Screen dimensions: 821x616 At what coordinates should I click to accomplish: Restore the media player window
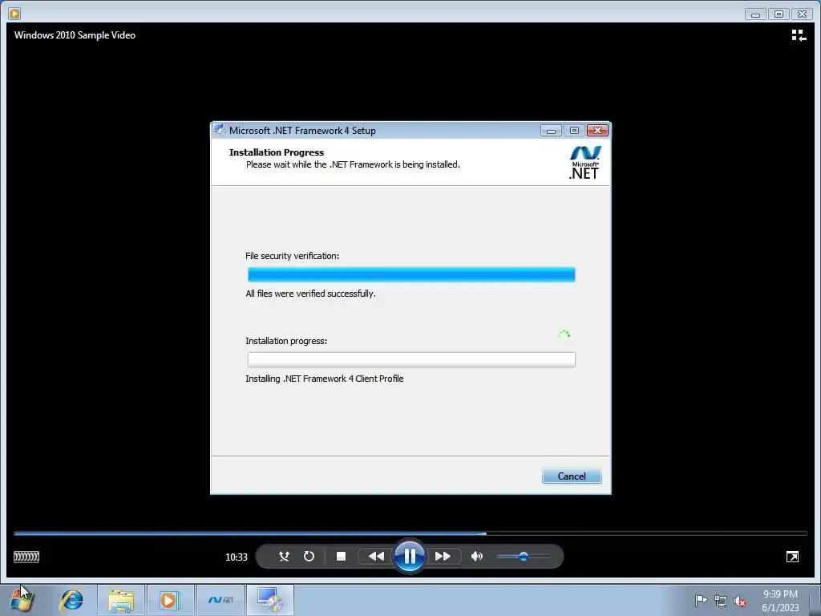(x=779, y=14)
